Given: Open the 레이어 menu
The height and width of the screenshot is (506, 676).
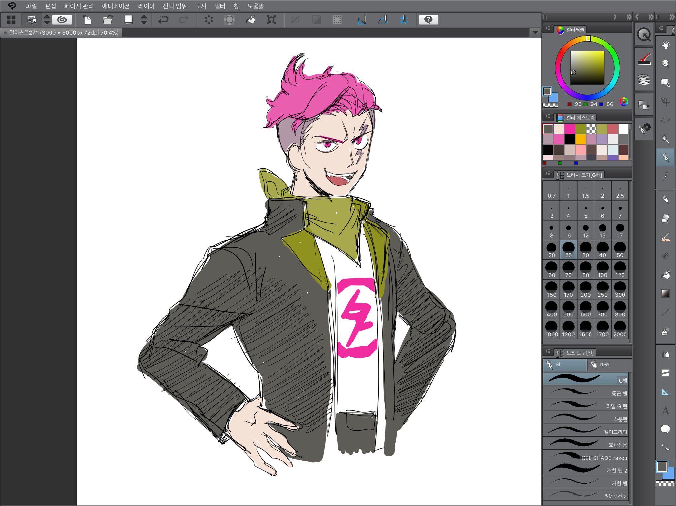Looking at the screenshot, I should pos(146,6).
